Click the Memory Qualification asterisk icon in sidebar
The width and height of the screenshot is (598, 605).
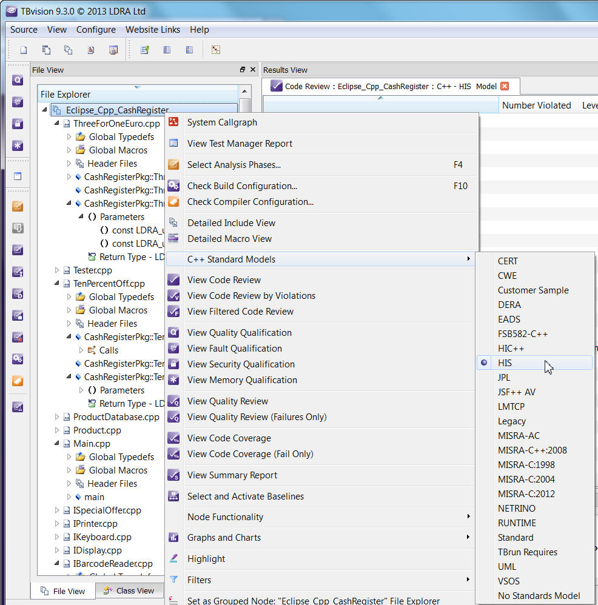(x=18, y=146)
